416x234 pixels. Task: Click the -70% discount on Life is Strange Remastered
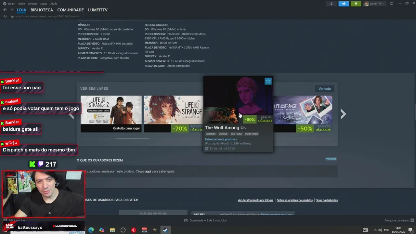(180, 128)
